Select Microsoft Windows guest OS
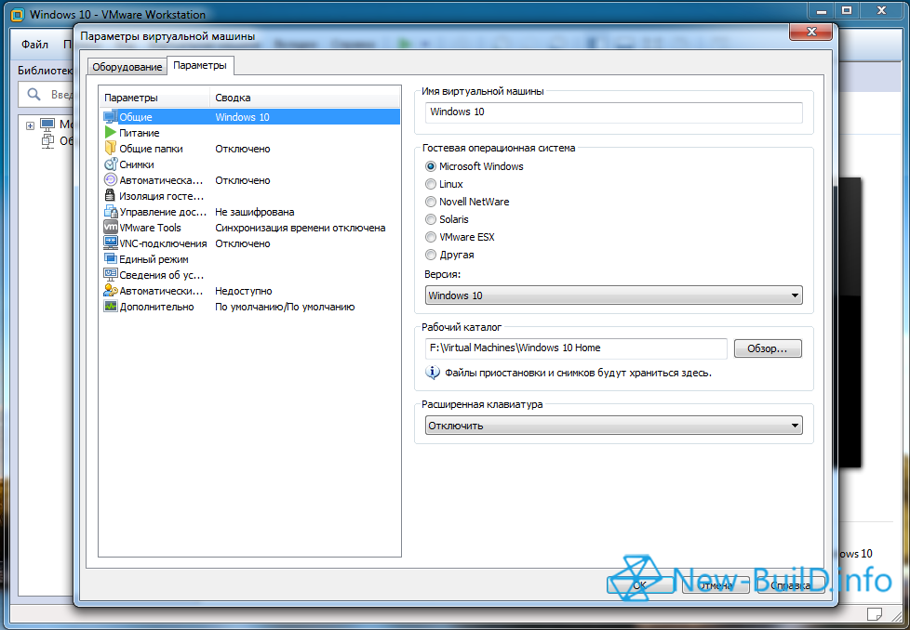Screen dimensions: 910x630 click(475, 166)
